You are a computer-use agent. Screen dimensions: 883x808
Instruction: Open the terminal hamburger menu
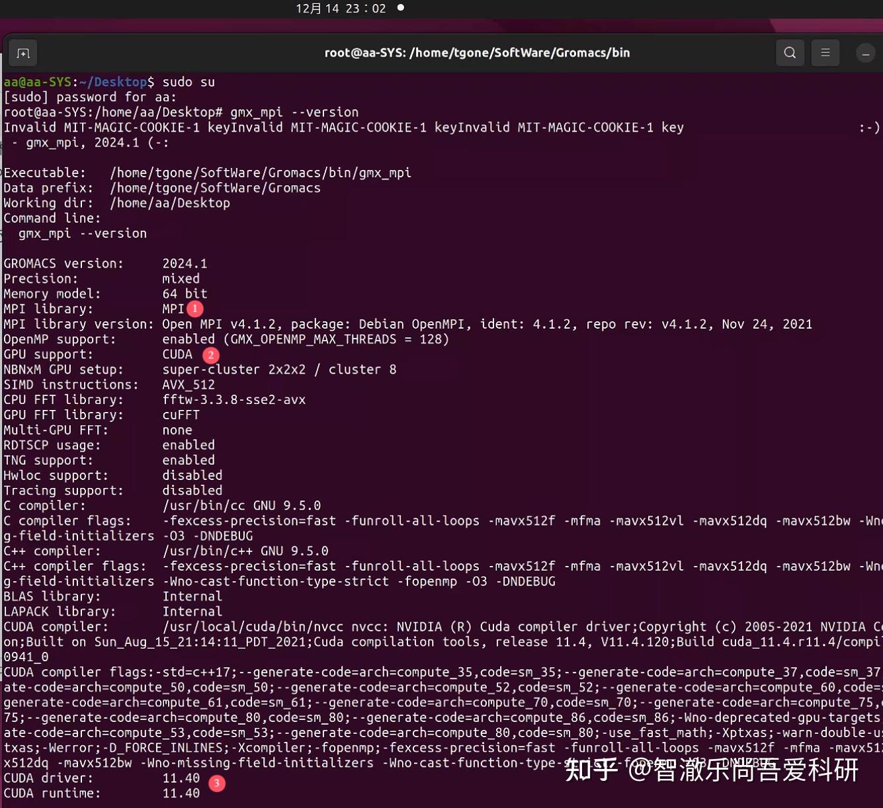(825, 52)
